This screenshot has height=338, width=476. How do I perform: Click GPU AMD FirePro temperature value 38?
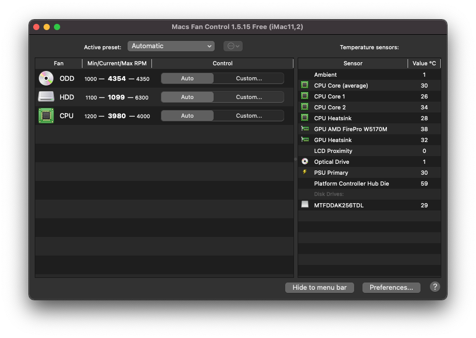point(424,129)
